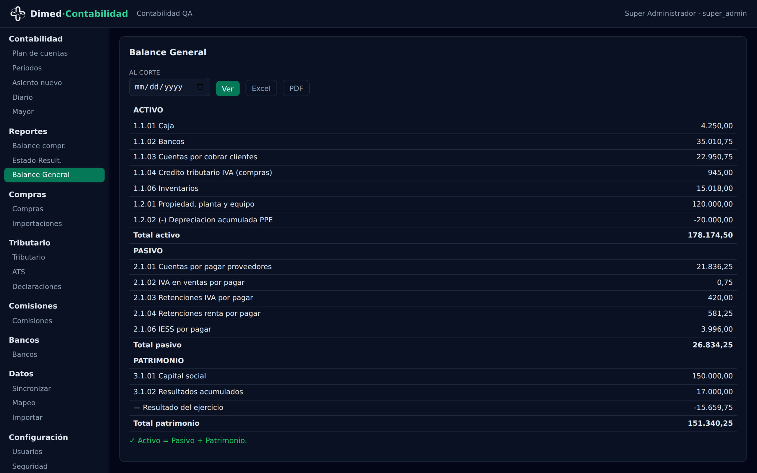Screen dimensions: 757x473
Task: Click the Al Corte date input field
Action: pos(169,87)
